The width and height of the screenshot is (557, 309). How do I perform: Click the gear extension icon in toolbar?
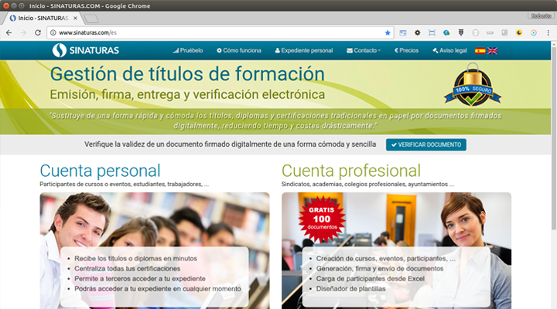418,32
